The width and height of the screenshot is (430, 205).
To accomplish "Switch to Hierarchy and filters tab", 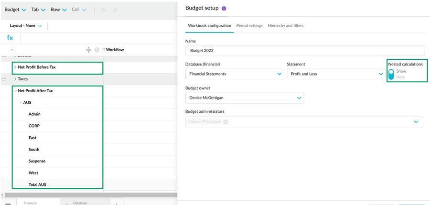I will tap(286, 25).
